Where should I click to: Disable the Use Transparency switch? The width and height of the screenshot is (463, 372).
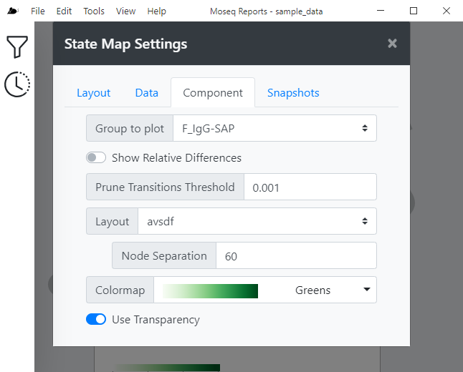click(x=96, y=319)
